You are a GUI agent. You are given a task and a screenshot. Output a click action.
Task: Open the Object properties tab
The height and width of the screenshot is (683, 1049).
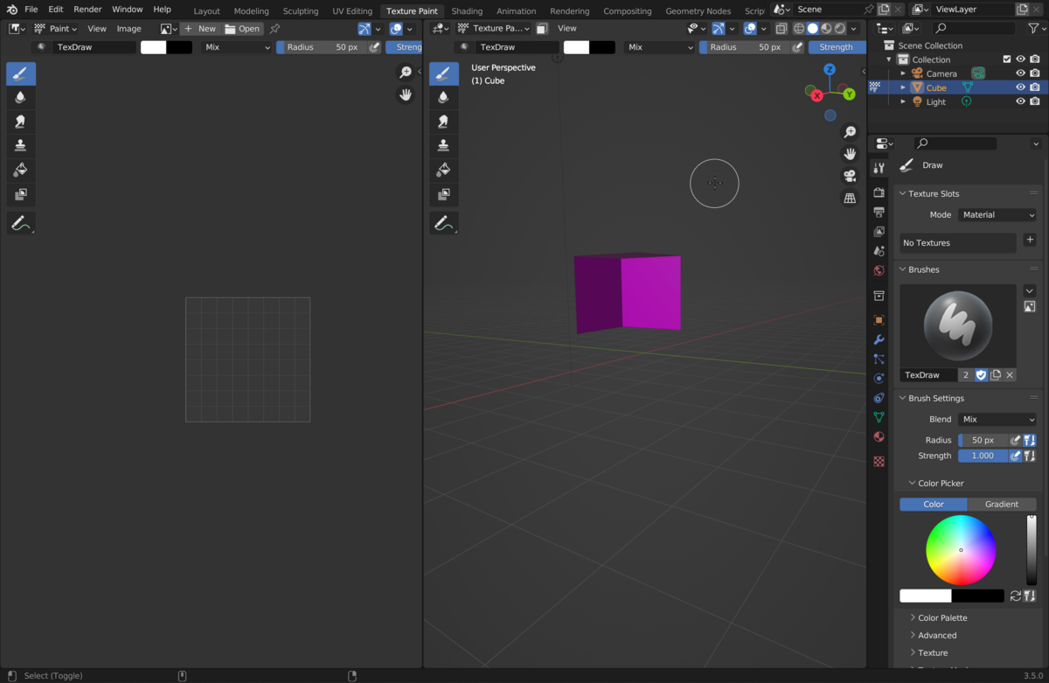click(879, 320)
